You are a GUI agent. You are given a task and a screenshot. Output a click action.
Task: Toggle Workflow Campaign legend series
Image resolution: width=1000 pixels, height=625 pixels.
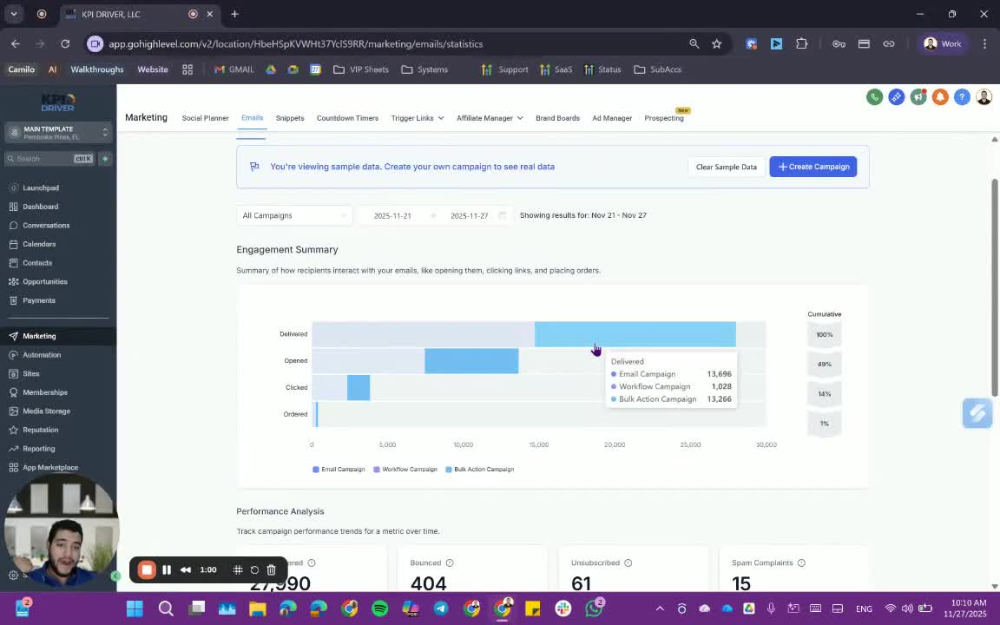tap(405, 470)
